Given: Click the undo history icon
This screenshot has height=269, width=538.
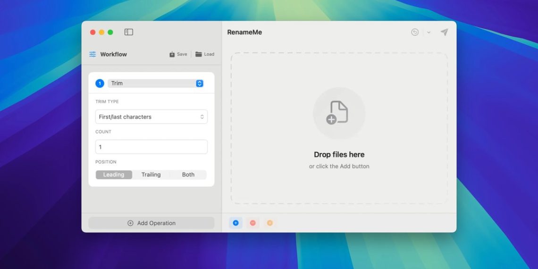Looking at the screenshot, I should [415, 32].
